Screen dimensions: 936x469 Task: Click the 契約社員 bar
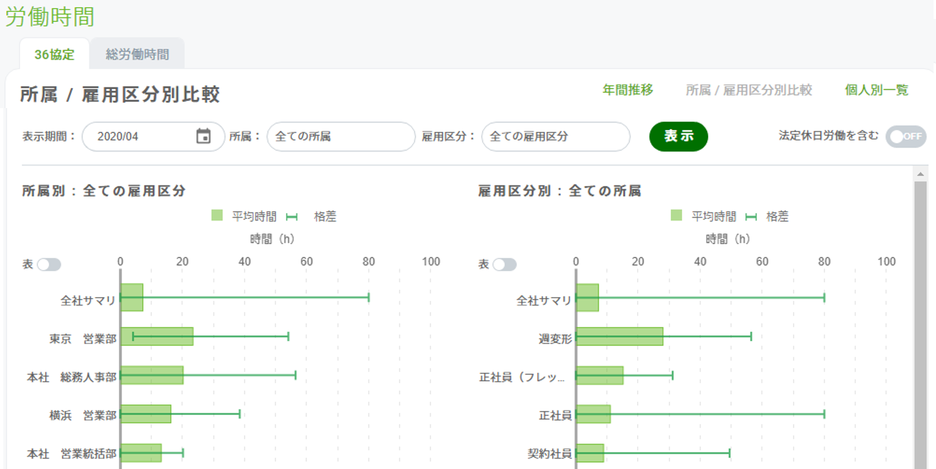590,453
